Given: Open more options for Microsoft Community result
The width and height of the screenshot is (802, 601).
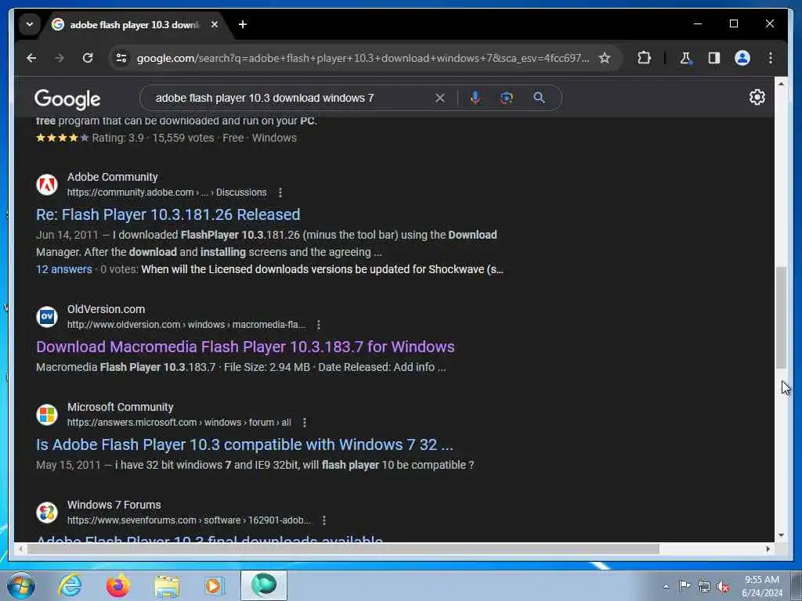Looking at the screenshot, I should 305,423.
